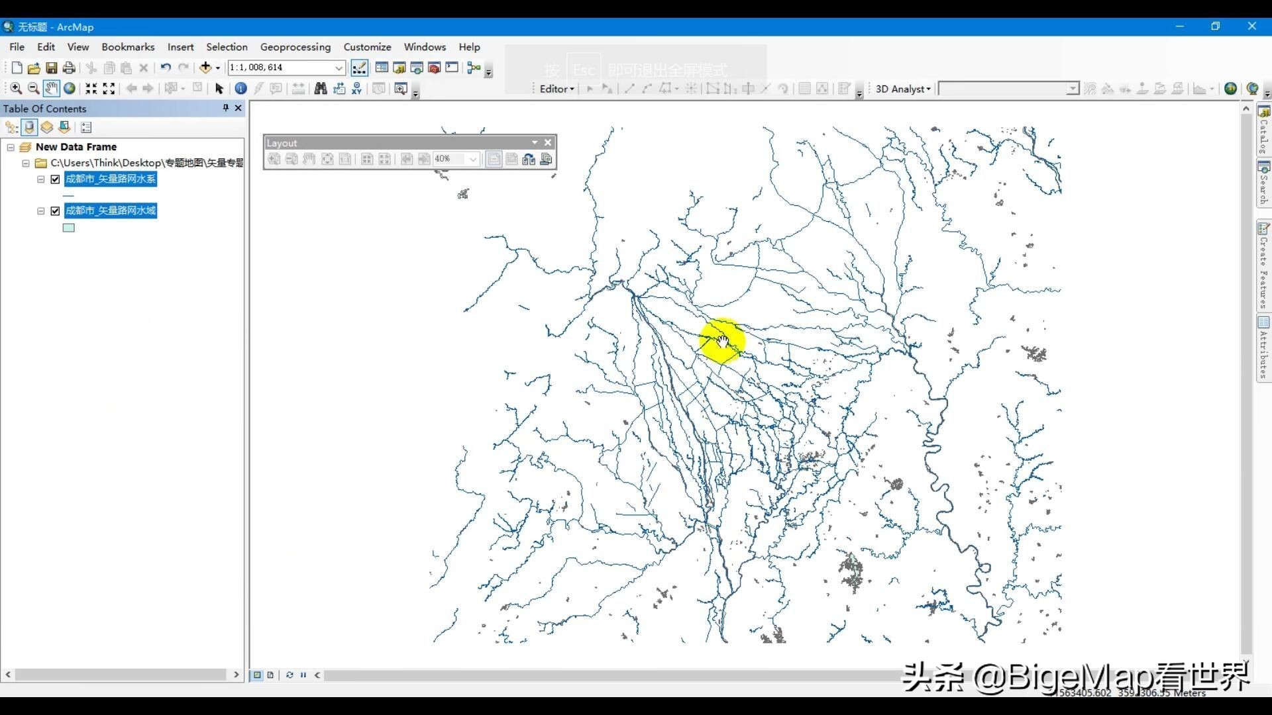
Task: Open the map scale dropdown
Action: [339, 68]
